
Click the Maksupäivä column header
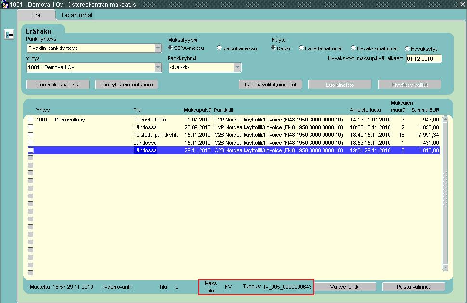click(x=197, y=110)
